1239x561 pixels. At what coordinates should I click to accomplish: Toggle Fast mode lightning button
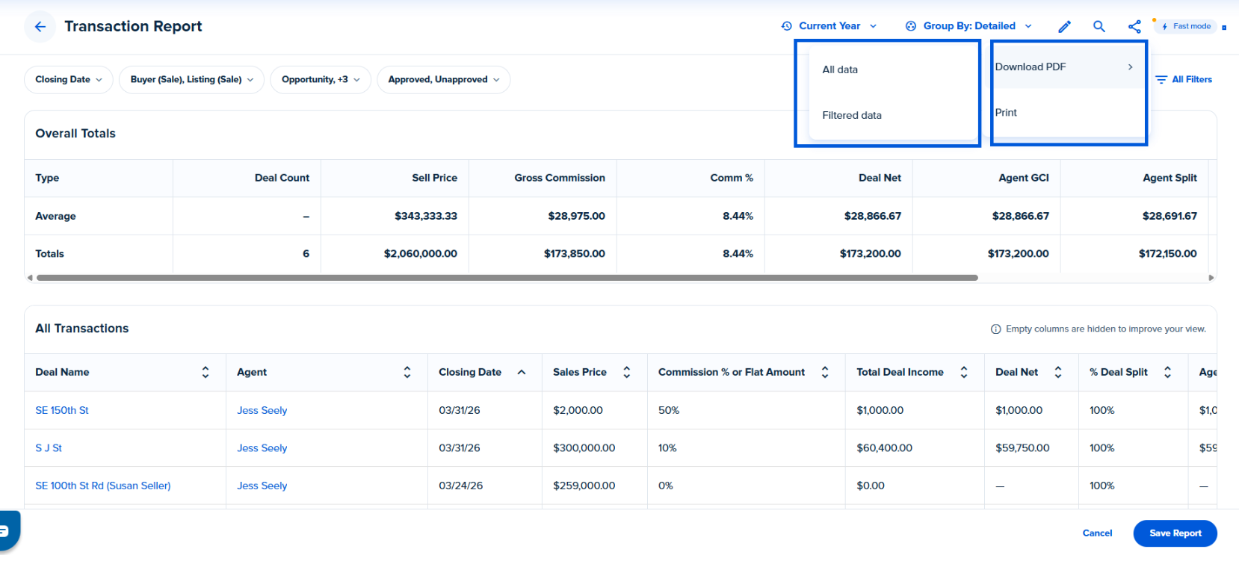click(1187, 26)
